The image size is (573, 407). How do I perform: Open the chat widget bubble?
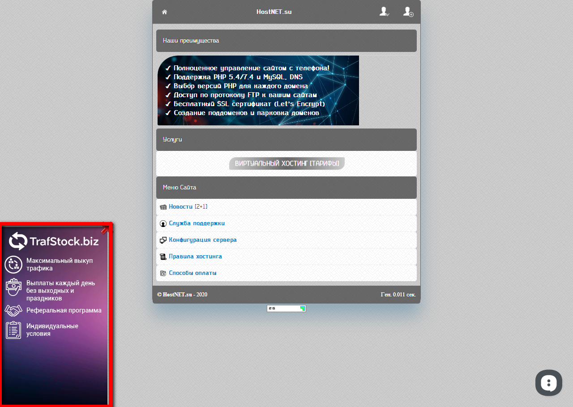point(548,382)
